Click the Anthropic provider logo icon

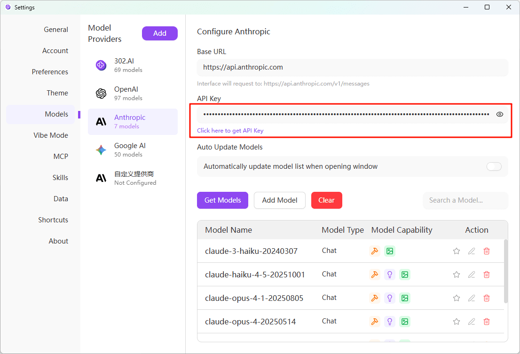(x=101, y=121)
